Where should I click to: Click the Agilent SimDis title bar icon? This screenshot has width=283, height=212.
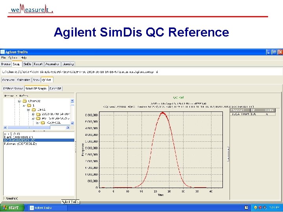coord(2,52)
